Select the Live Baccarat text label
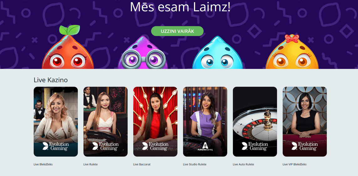This screenshot has width=358, height=176. [x=142, y=164]
